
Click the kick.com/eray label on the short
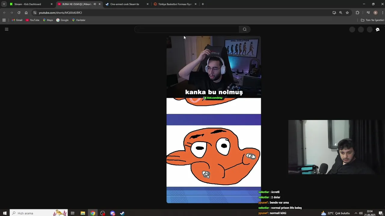(x=213, y=98)
